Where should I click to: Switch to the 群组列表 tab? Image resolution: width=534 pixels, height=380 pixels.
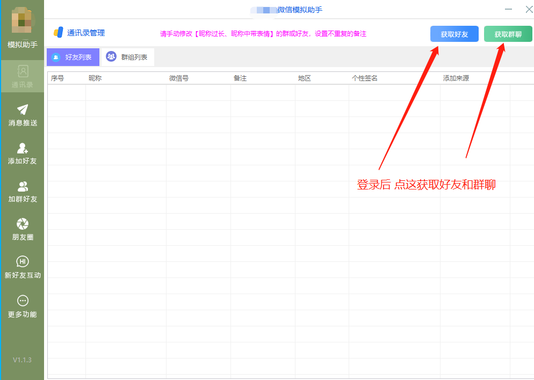tap(128, 57)
